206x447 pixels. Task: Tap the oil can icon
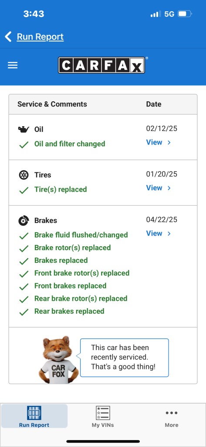(24, 129)
